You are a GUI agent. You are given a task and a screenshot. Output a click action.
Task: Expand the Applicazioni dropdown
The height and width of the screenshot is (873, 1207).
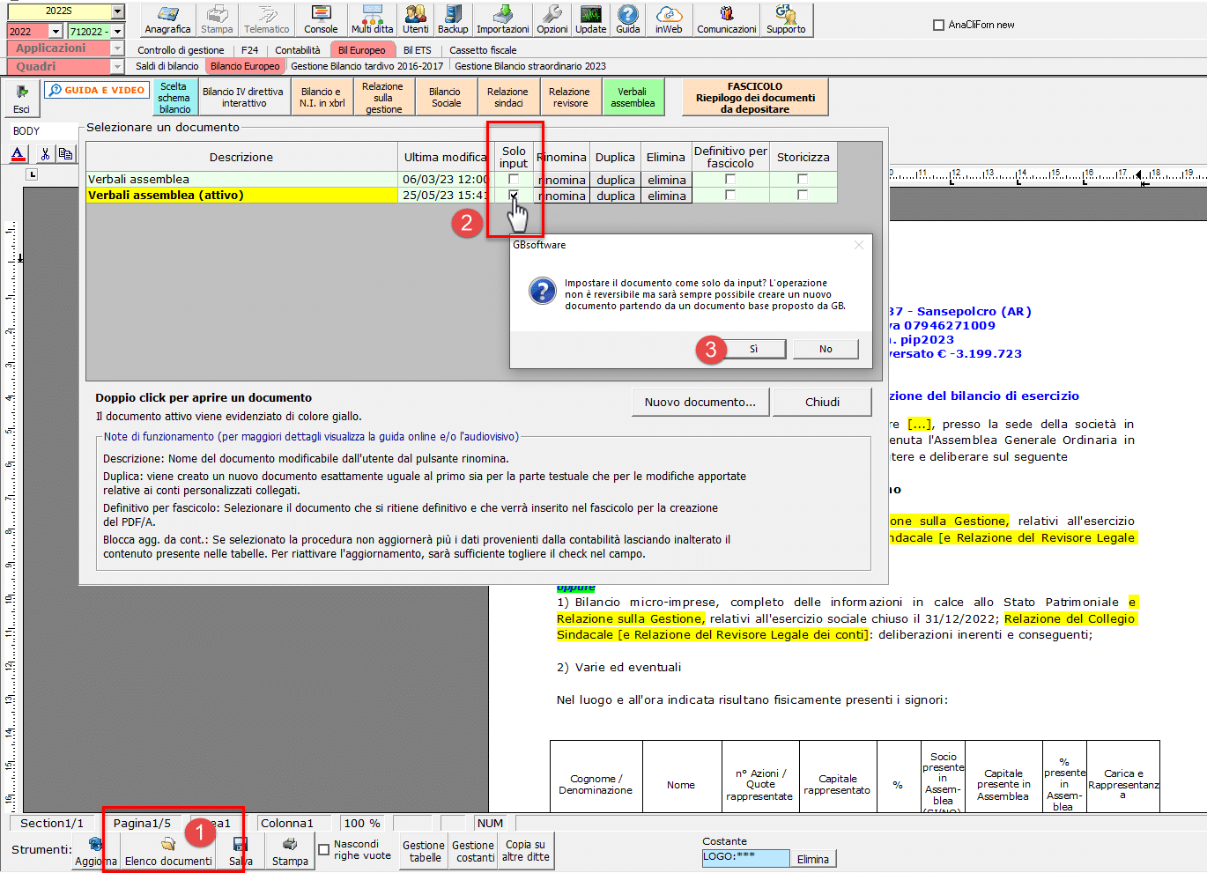[x=117, y=48]
